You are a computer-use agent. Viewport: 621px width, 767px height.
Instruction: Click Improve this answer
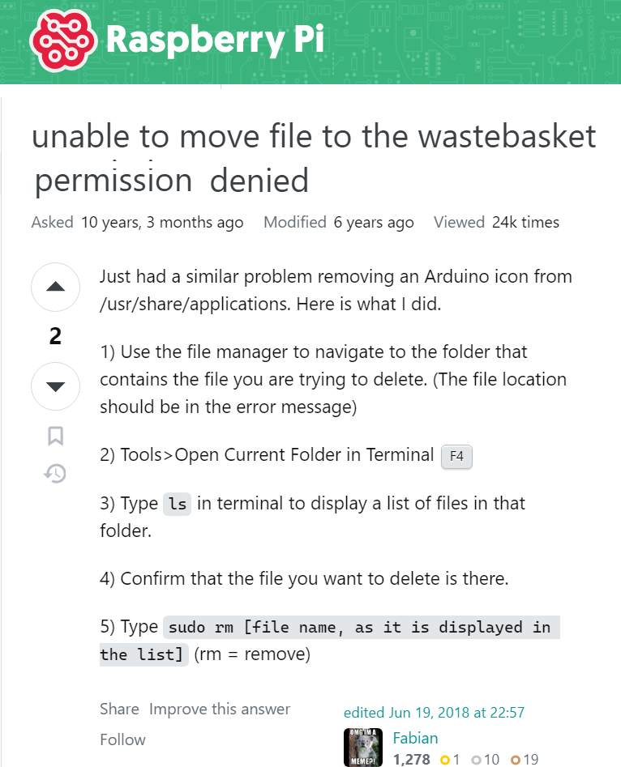pos(220,709)
